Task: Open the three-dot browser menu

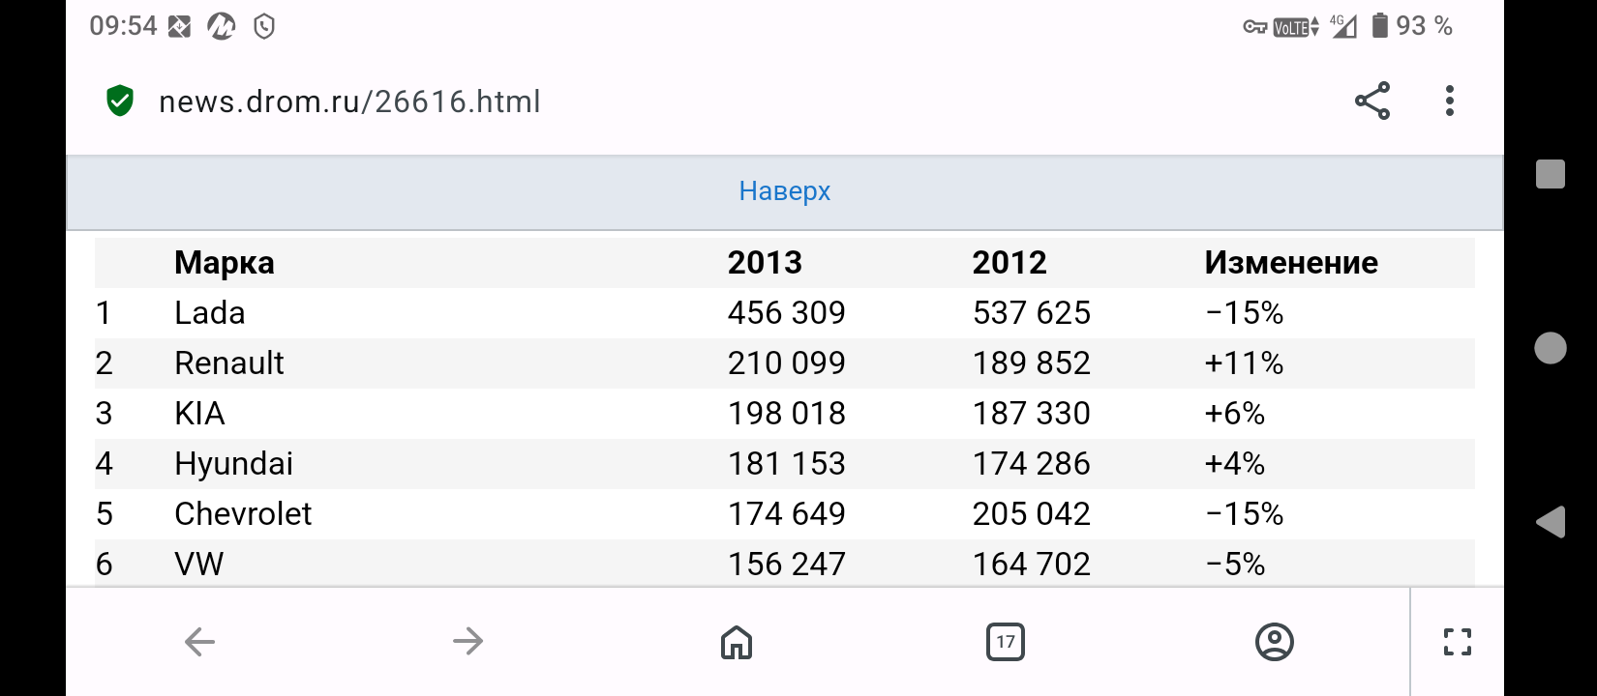Action: 1449,101
